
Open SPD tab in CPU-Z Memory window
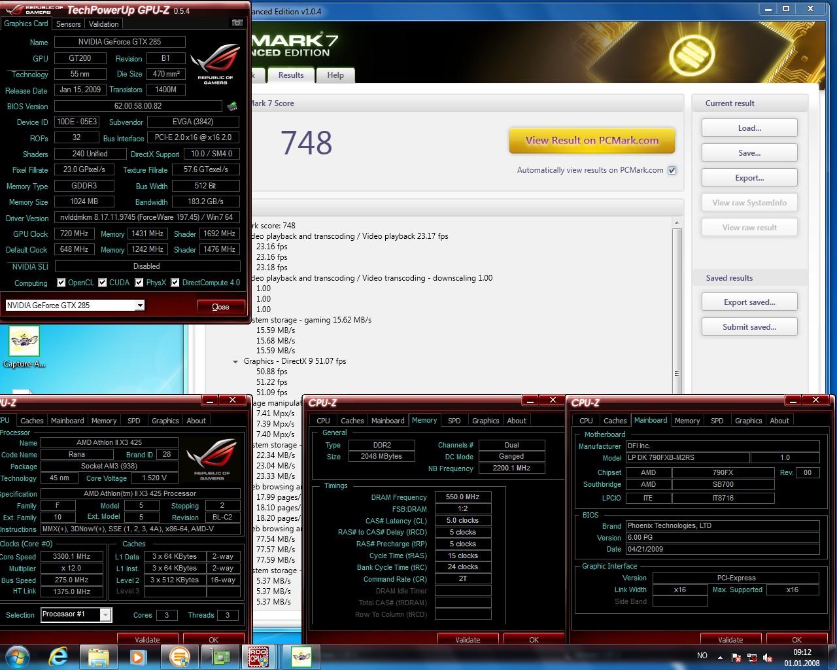[454, 421]
